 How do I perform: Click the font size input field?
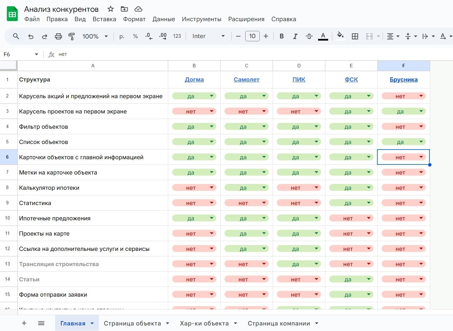tap(252, 36)
